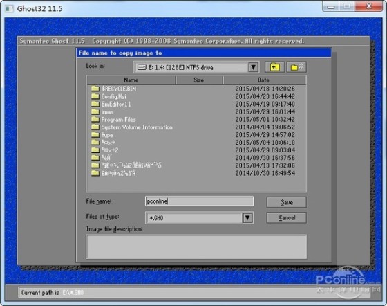The width and height of the screenshot is (387, 306).
Task: Click the Image file description text area
Action: (196, 246)
